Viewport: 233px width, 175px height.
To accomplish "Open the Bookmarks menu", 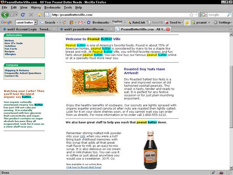I will (52, 7).
